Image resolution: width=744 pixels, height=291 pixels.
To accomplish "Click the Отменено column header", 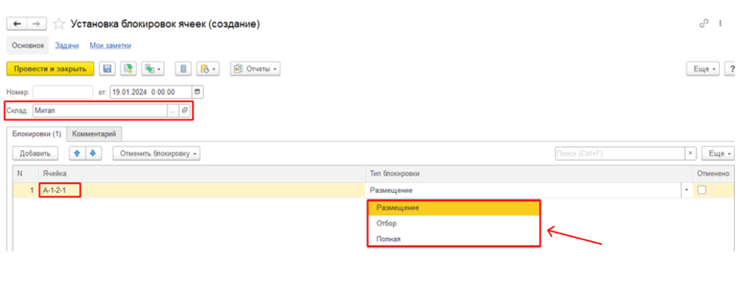I will click(713, 174).
